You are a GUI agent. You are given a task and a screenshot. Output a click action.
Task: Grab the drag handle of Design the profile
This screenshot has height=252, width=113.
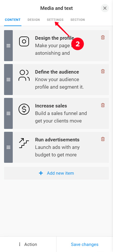click(8, 46)
